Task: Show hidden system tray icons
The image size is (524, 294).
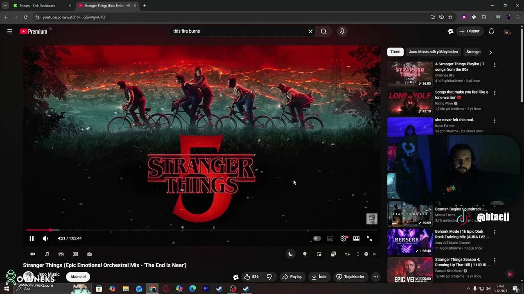Action: pyautogui.click(x=468, y=289)
